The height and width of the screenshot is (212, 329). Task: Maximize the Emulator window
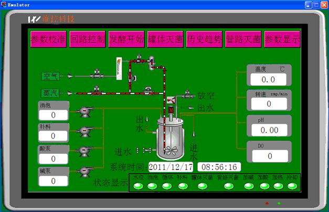click(x=316, y=5)
